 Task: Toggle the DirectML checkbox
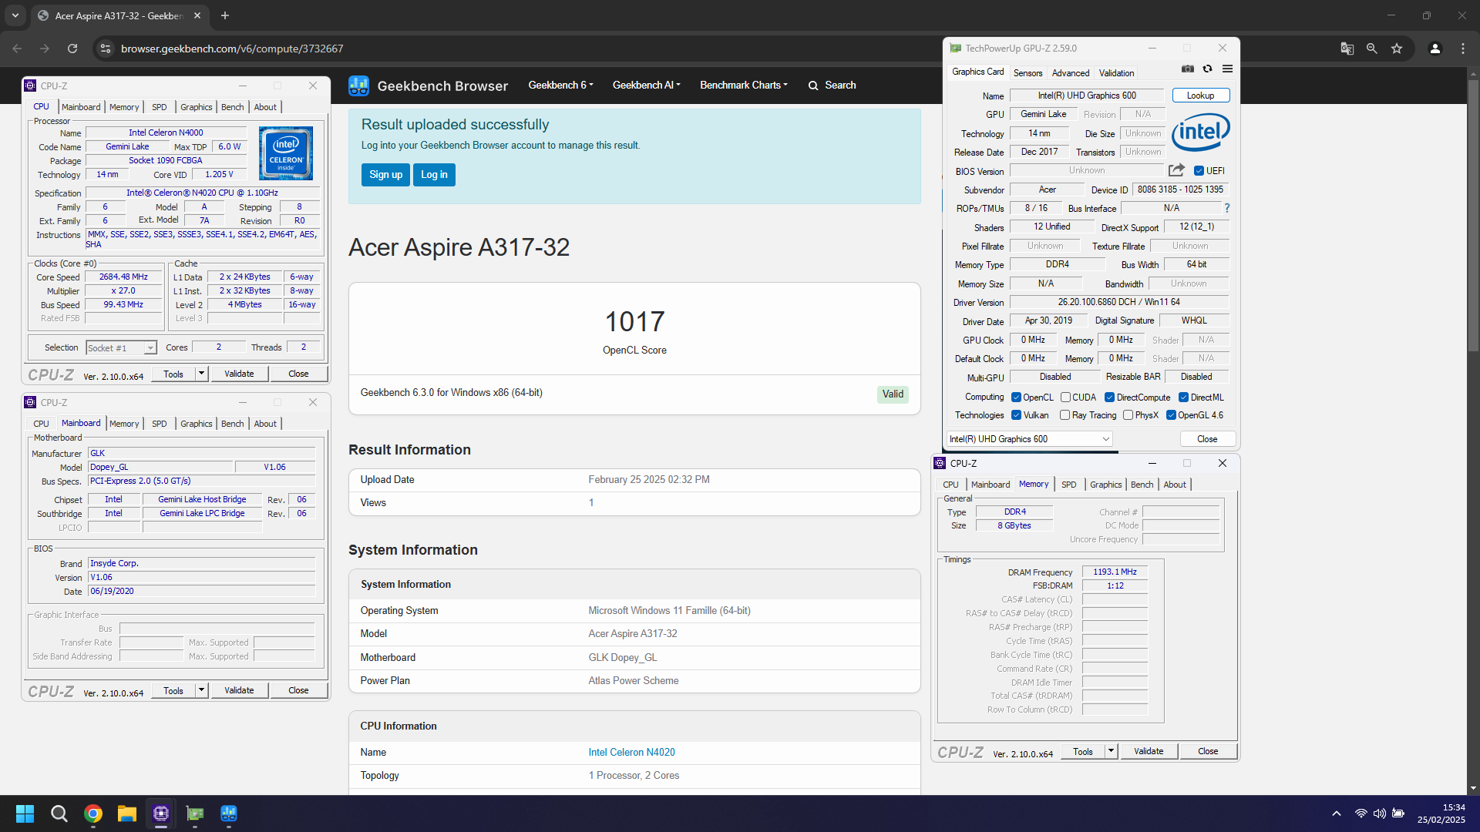1183,398
